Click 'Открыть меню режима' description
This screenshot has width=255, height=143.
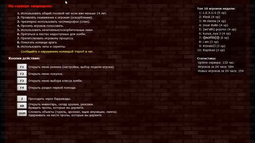click(x=71, y=67)
